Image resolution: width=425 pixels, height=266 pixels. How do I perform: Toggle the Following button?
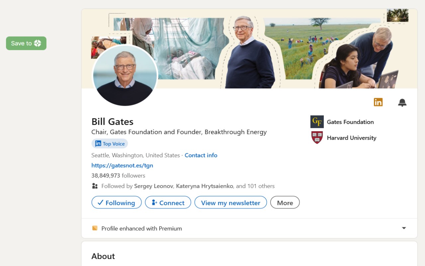[x=117, y=202]
